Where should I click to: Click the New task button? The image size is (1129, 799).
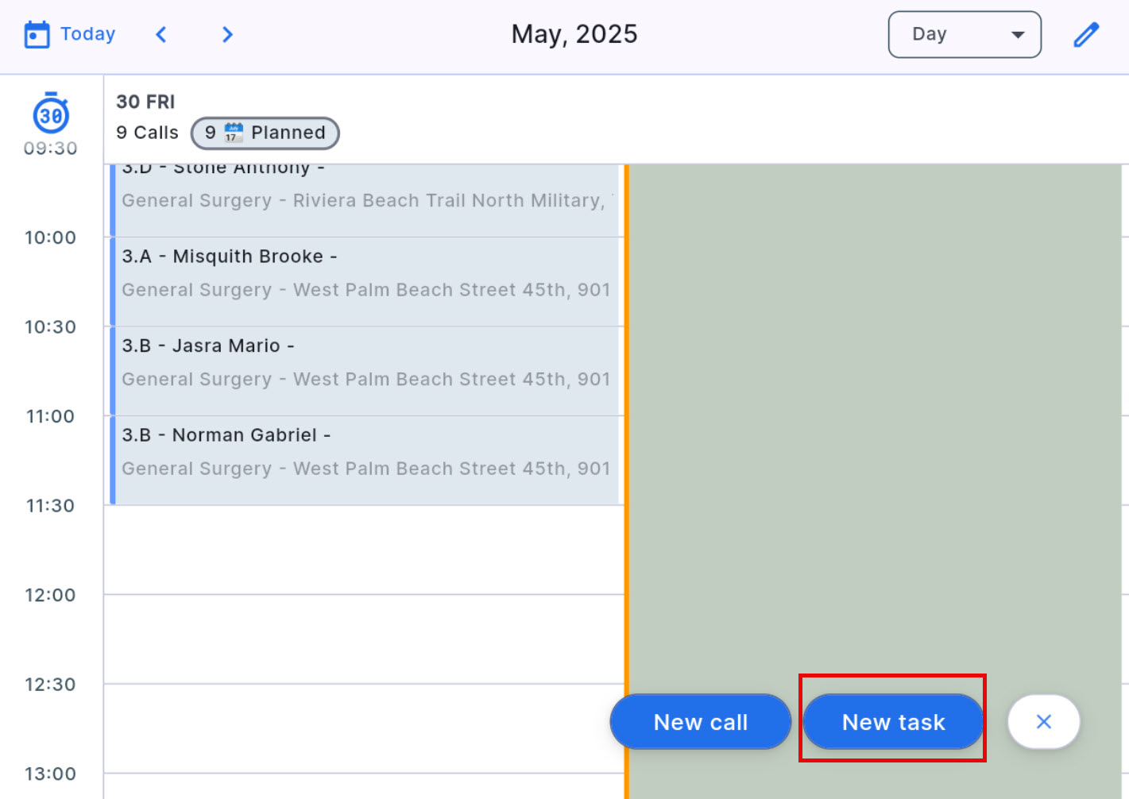[x=893, y=722]
